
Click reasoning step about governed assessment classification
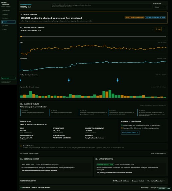(x=152, y=113)
